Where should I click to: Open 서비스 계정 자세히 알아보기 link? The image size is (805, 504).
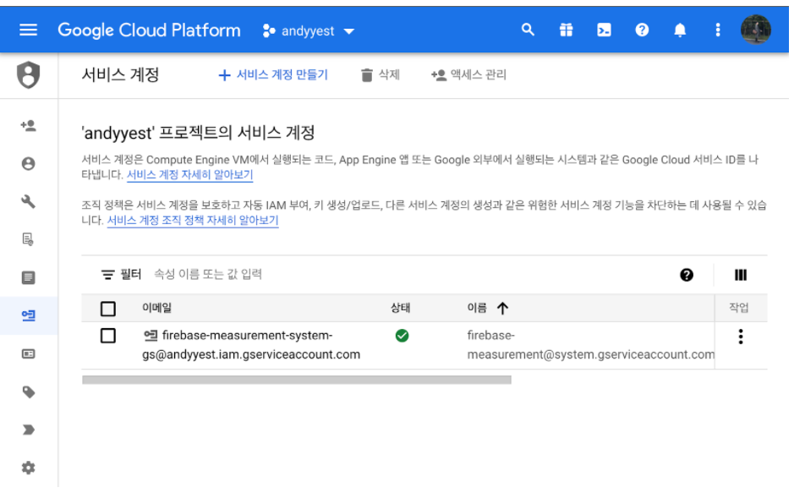[x=189, y=174]
